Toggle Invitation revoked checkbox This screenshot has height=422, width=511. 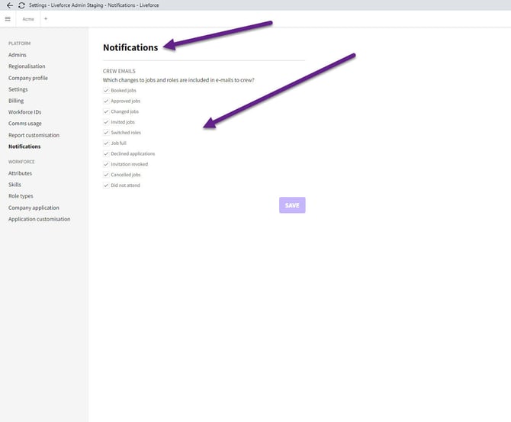tap(106, 164)
